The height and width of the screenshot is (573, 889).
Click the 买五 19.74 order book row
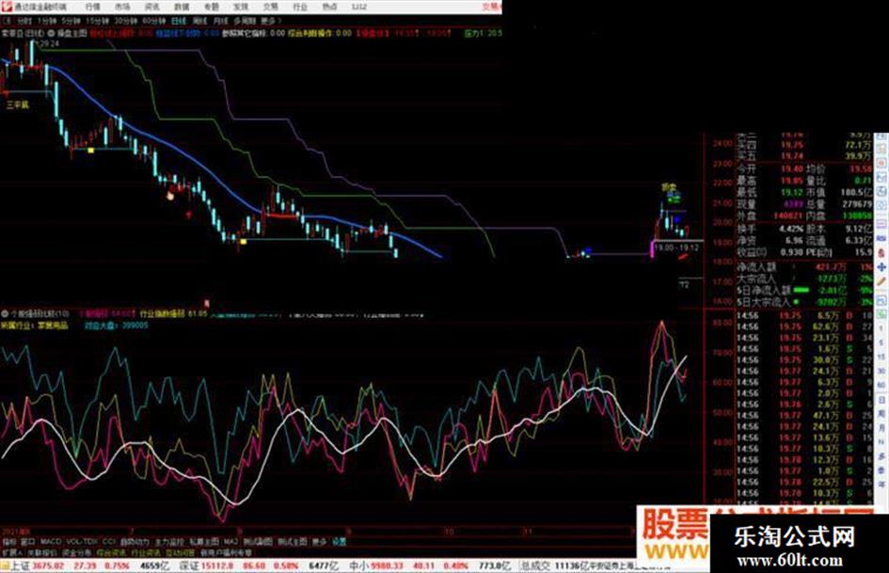804,155
